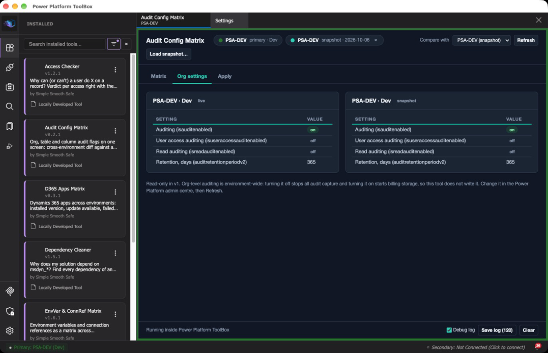Select the Access Checker tool card title
Screen dimensions: 548x353
pyautogui.click(x=62, y=66)
